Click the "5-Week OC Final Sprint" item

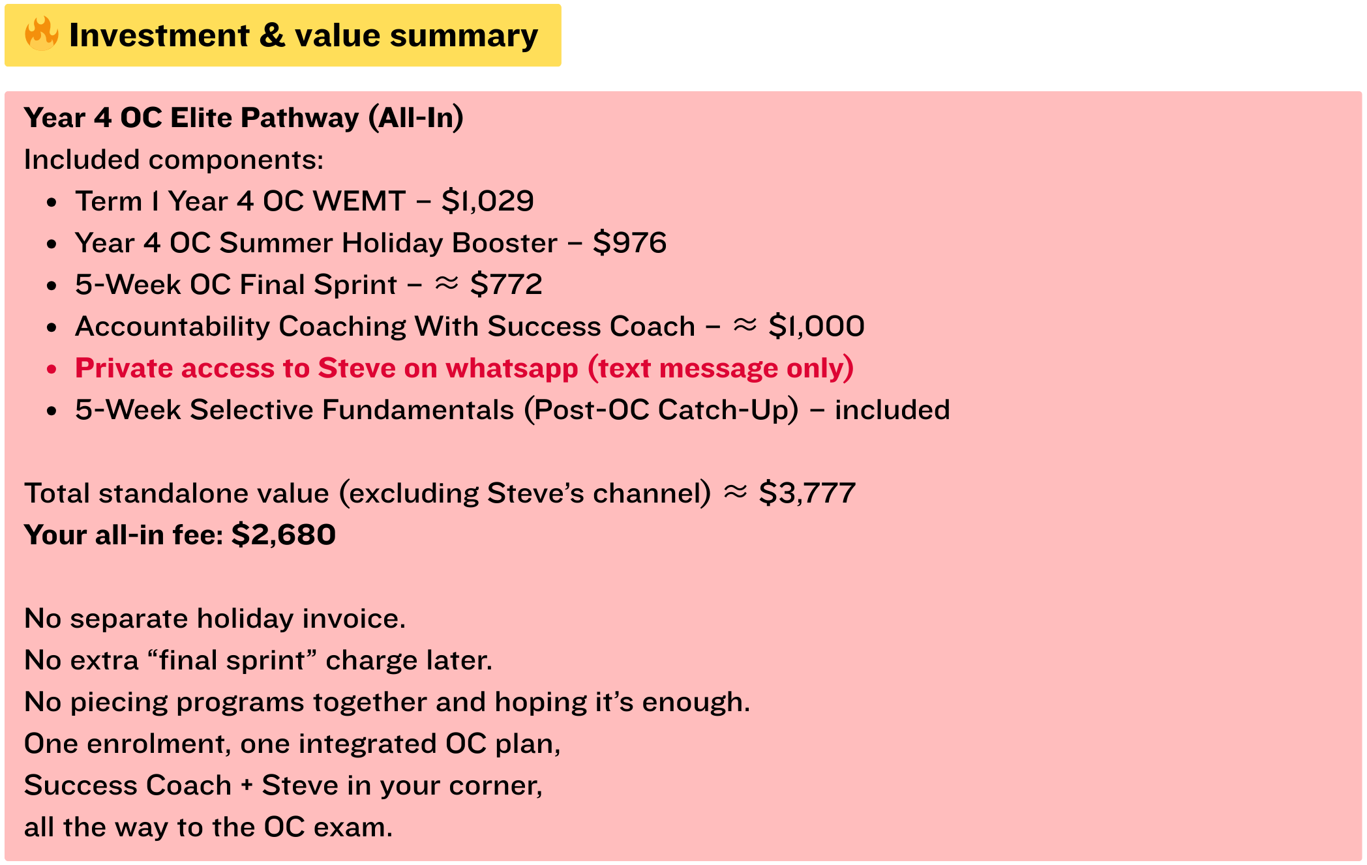[x=236, y=284]
